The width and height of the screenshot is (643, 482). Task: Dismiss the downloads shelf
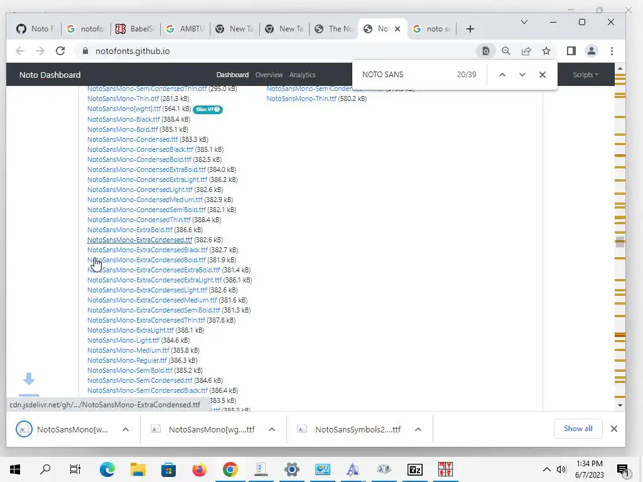(614, 429)
